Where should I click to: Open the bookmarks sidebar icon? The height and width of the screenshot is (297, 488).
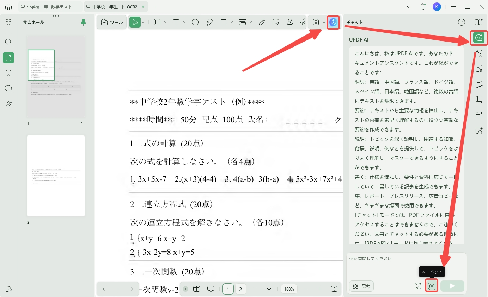pyautogui.click(x=8, y=73)
